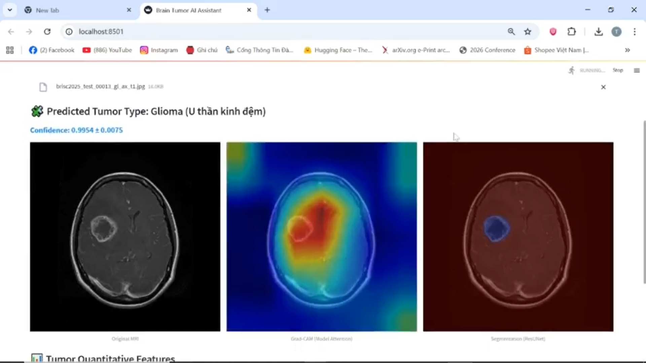The image size is (646, 363).
Task: Show more hidden bookmarks chevron
Action: pos(627,50)
